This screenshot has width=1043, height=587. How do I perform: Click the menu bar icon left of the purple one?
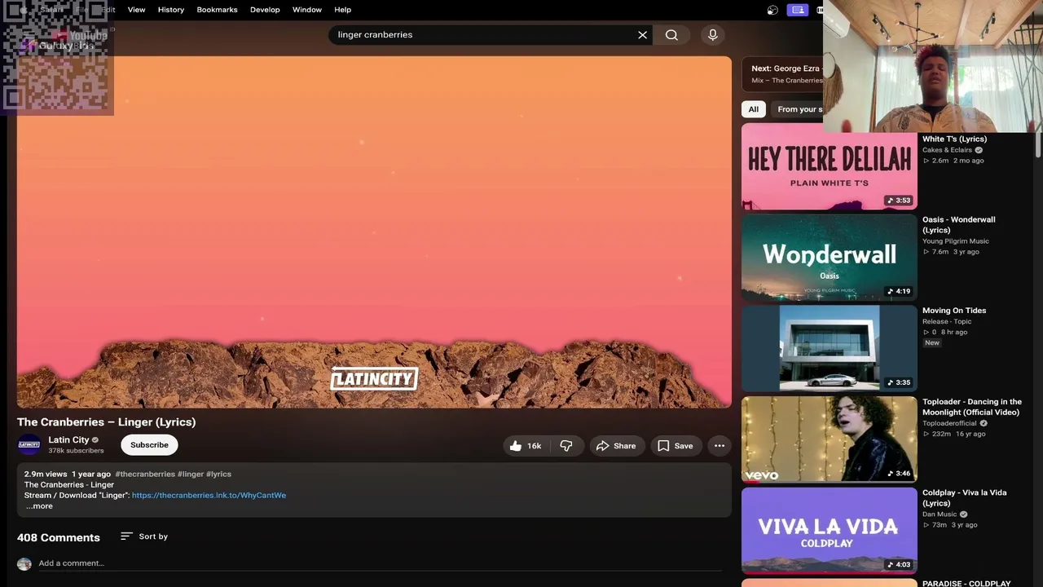pos(772,10)
